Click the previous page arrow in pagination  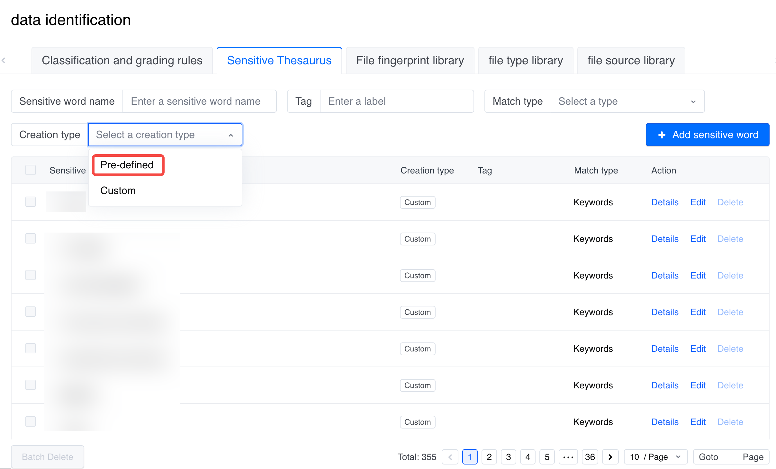pyautogui.click(x=450, y=457)
